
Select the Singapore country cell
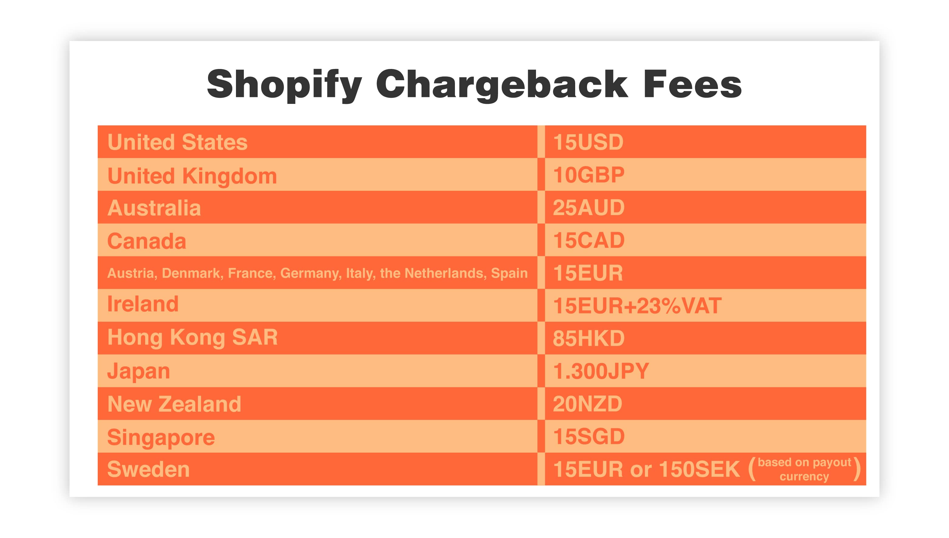pos(317,437)
